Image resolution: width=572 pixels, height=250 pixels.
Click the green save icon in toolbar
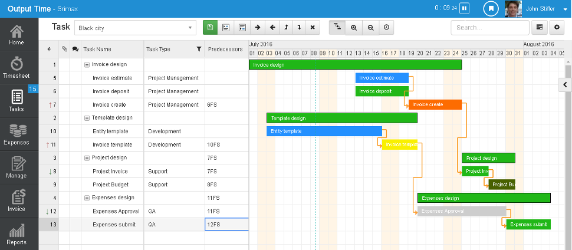210,27
